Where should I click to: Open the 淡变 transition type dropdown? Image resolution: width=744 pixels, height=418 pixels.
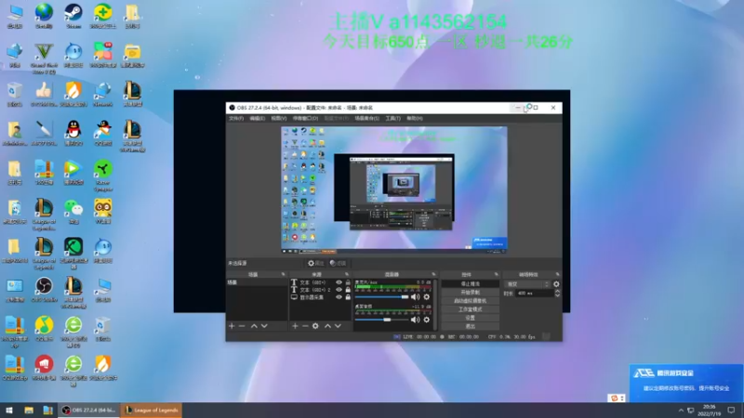pyautogui.click(x=527, y=284)
